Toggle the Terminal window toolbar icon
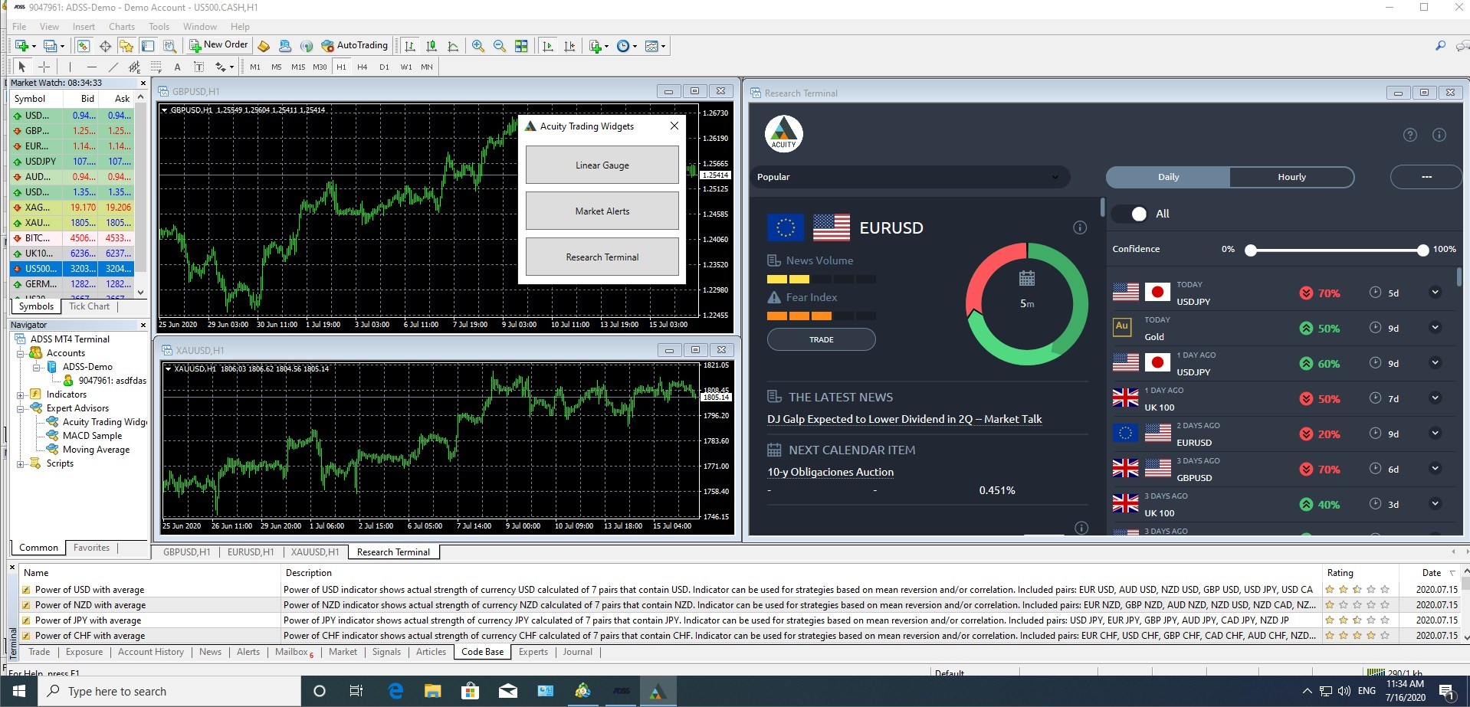The width and height of the screenshot is (1470, 707). pyautogui.click(x=148, y=46)
